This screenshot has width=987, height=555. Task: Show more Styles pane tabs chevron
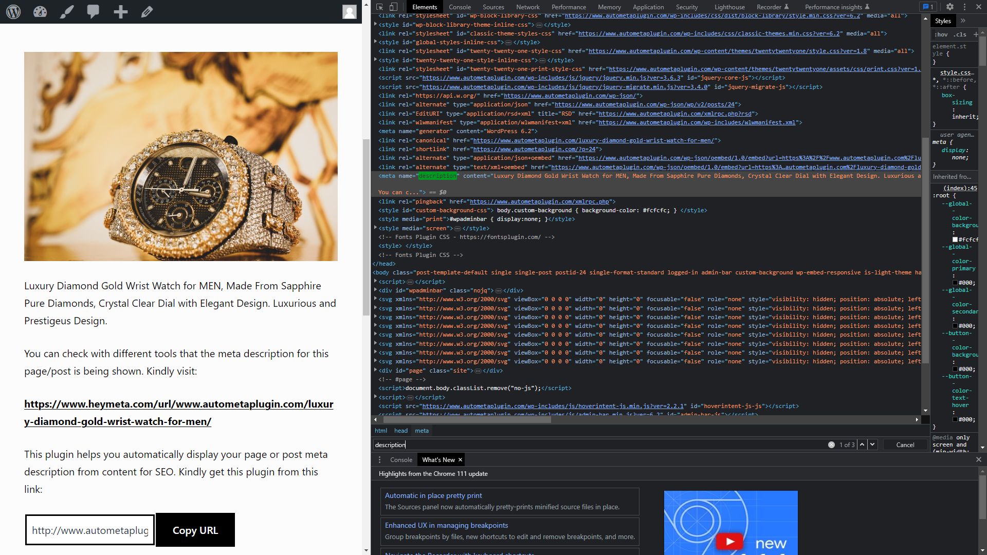pos(963,21)
